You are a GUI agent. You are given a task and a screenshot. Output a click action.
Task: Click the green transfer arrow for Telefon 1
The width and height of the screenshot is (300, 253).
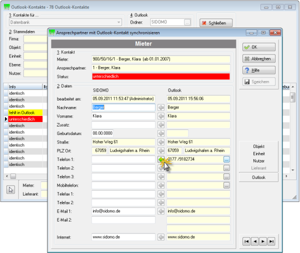161,159
